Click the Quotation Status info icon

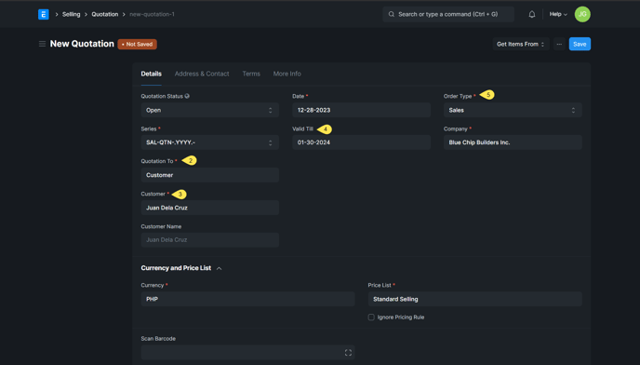[x=187, y=96]
